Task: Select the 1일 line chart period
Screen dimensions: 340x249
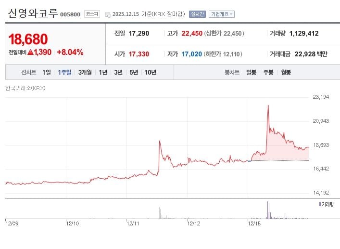Action: click(x=46, y=73)
